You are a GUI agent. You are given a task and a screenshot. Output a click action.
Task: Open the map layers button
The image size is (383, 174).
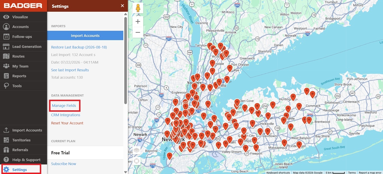click(x=136, y=150)
